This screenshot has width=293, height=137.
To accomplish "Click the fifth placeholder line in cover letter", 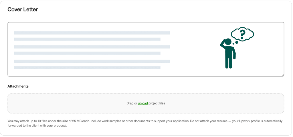I will coord(92,61).
